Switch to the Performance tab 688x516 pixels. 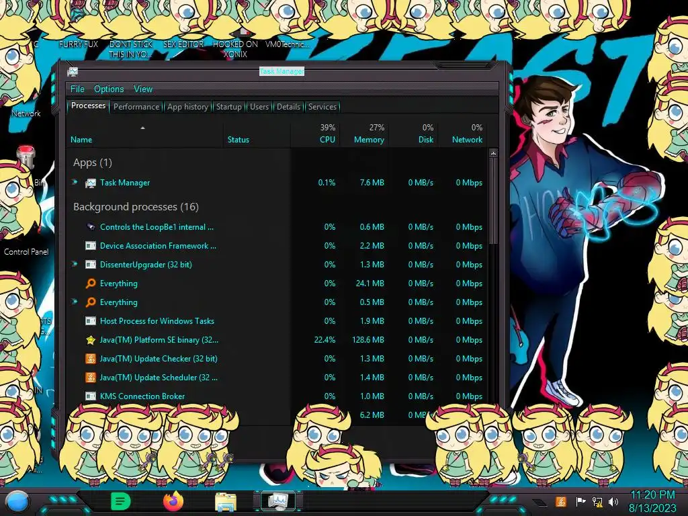click(x=136, y=107)
